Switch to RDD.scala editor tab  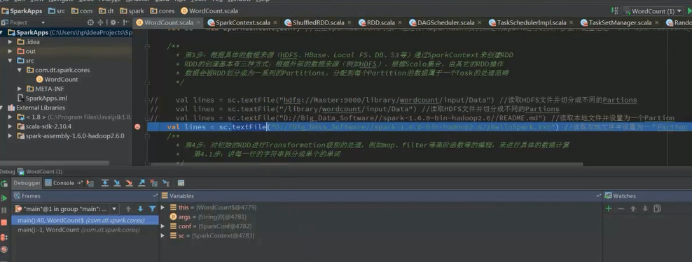(380, 22)
